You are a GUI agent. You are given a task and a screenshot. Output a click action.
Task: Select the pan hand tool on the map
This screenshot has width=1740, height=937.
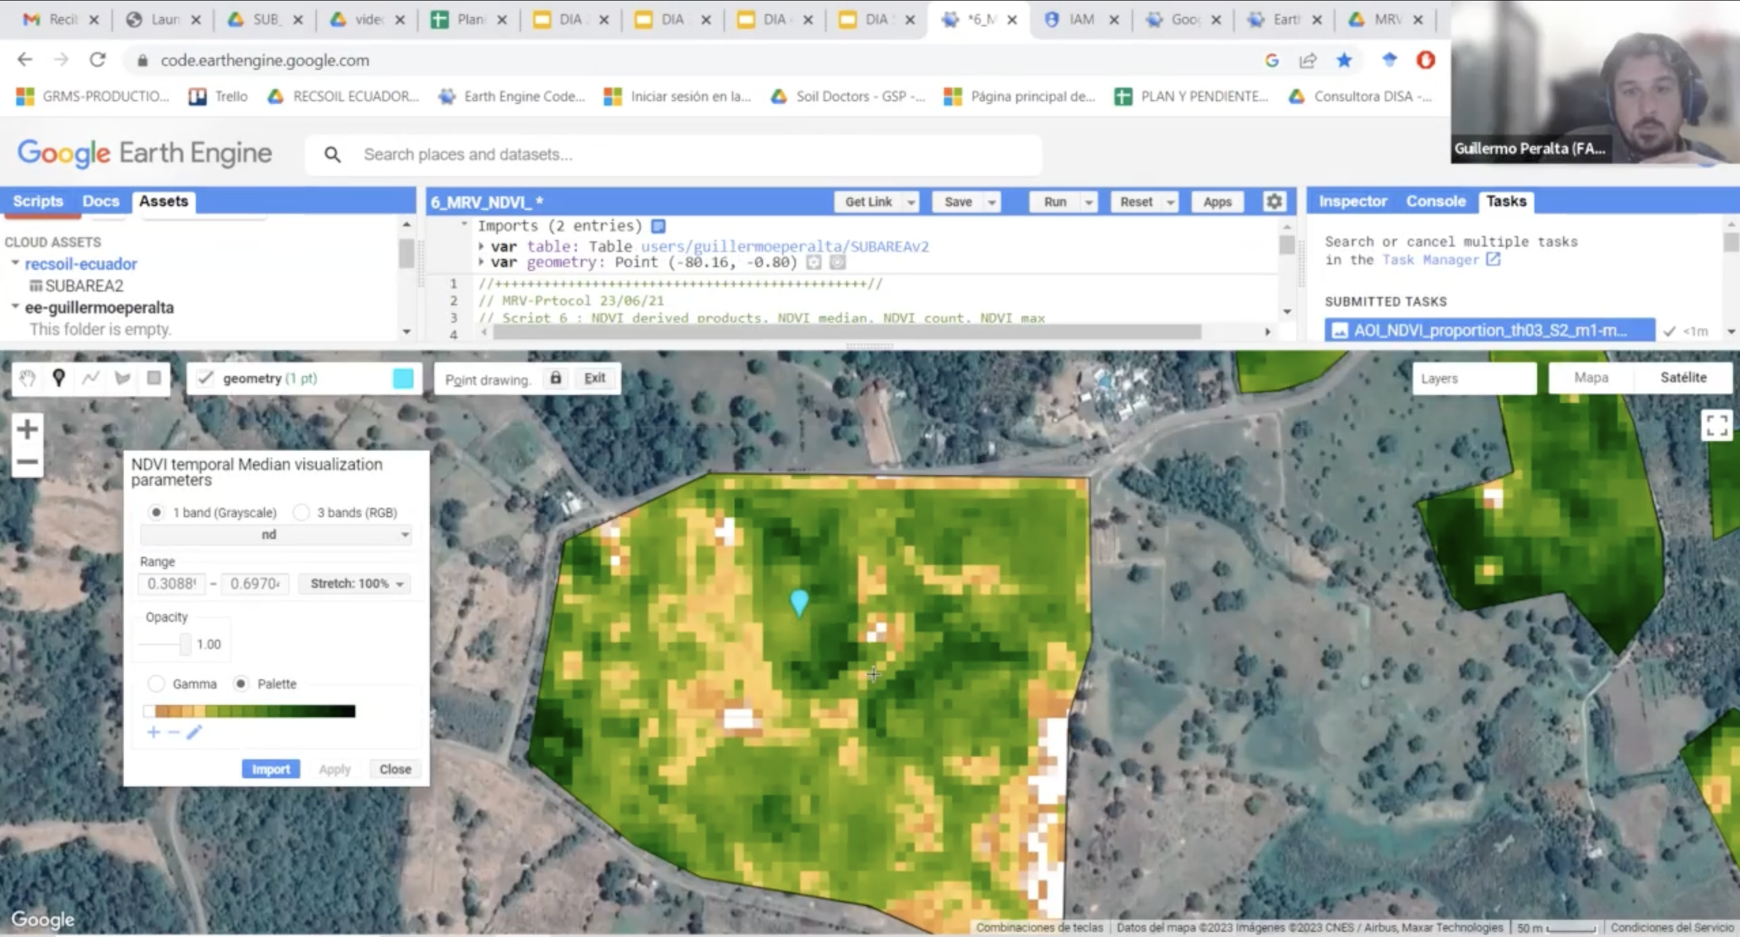[27, 378]
